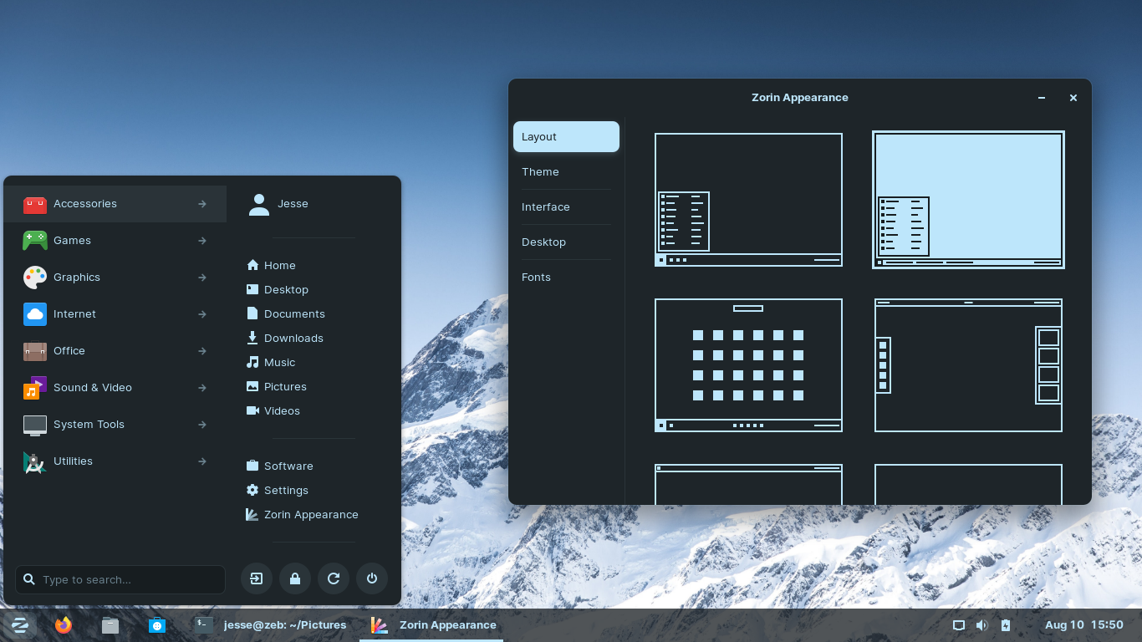Switch to the Interface tab
Viewport: 1142px width, 642px height.
[566, 206]
